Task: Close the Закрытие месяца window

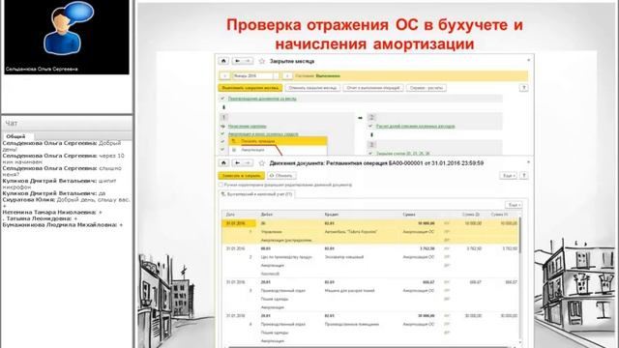Action: 529,60
